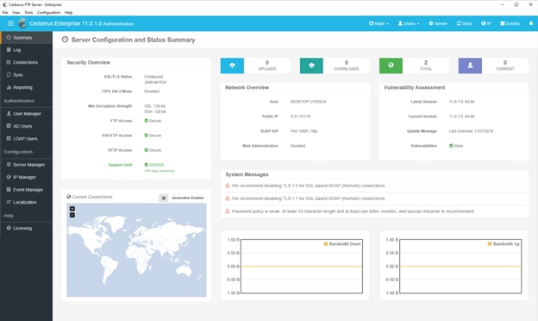Click the Vulnerabilities None status icon
This screenshot has height=321, width=538.
(451, 146)
